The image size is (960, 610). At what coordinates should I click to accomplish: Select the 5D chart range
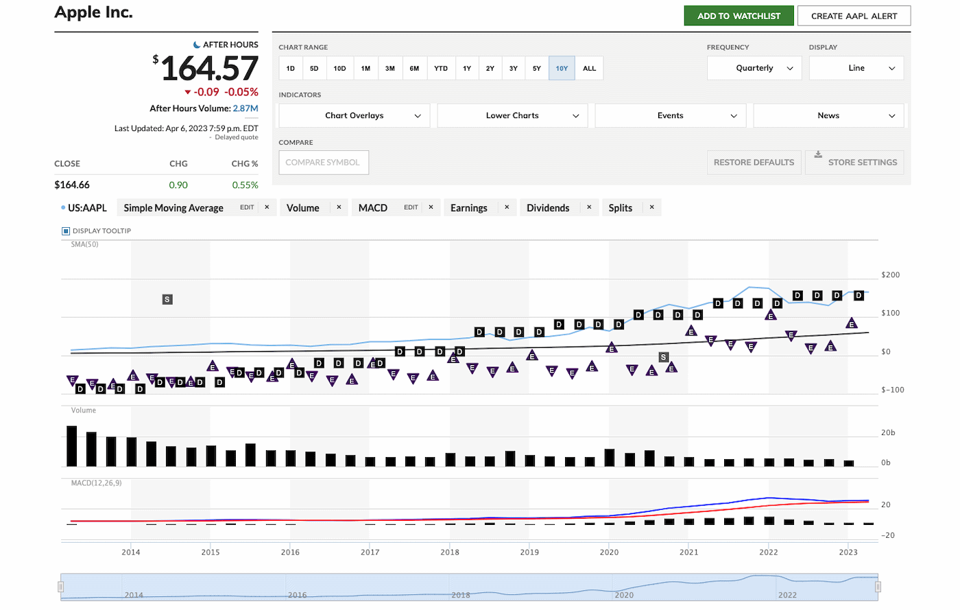pyautogui.click(x=314, y=68)
